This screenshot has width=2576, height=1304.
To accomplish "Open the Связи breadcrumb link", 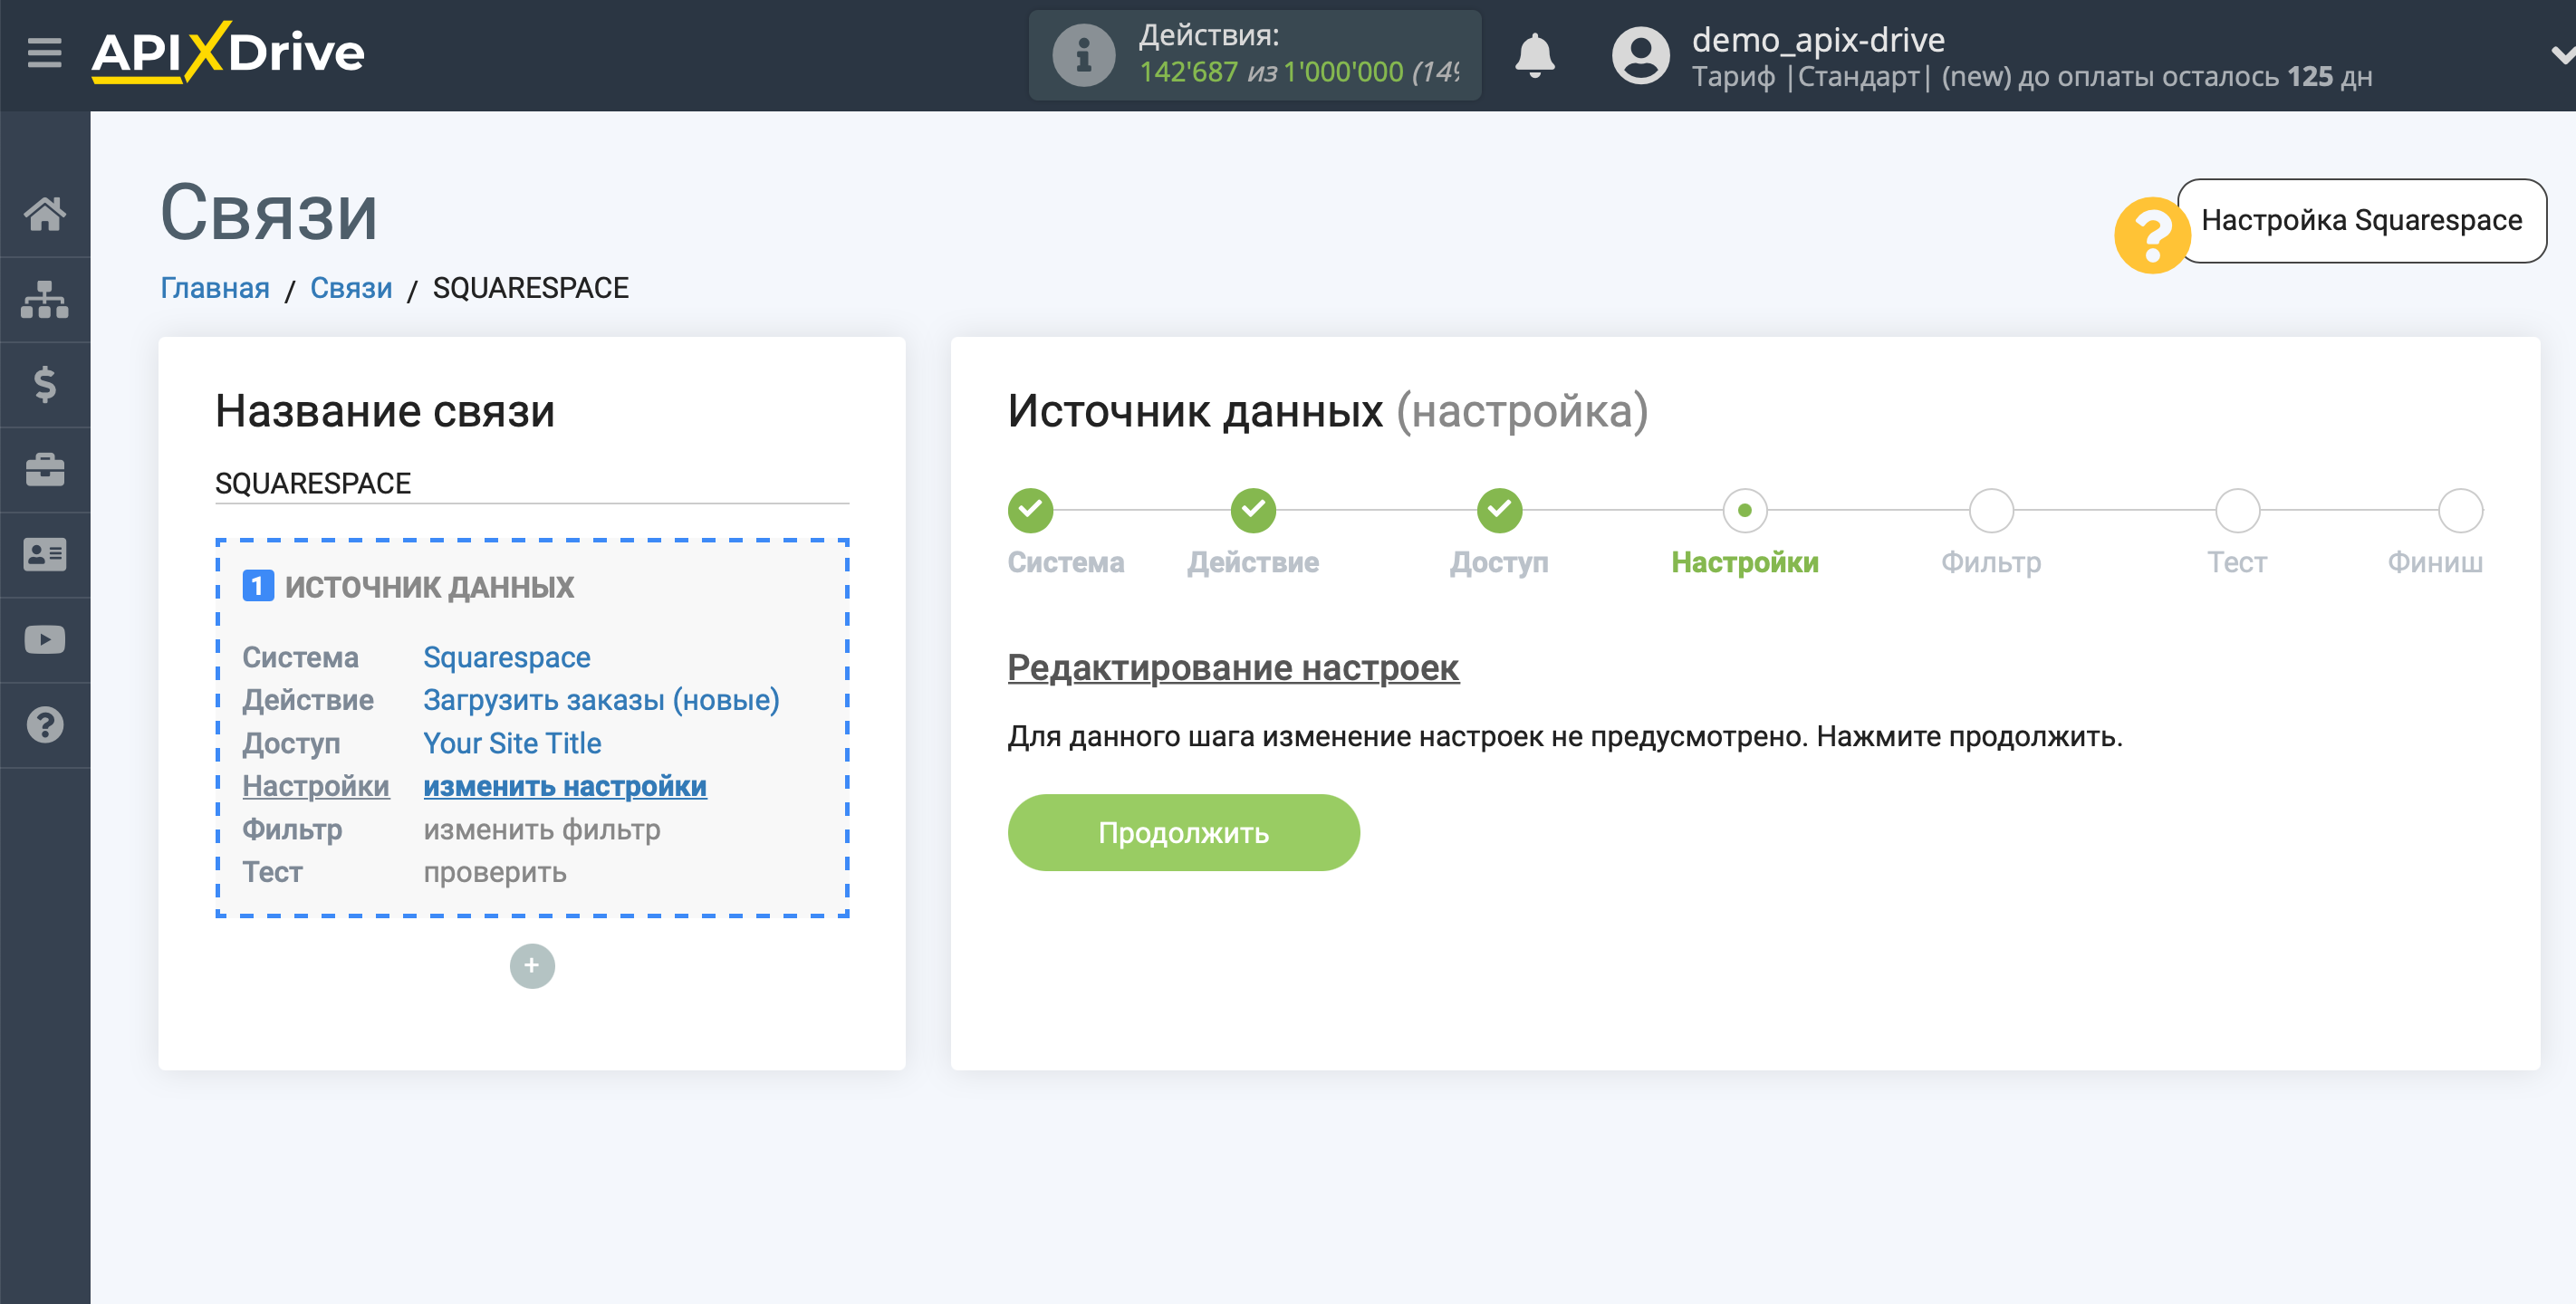I will click(351, 288).
